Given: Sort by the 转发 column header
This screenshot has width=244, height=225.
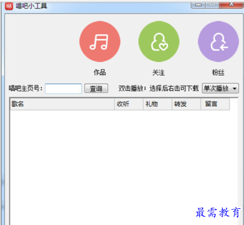Looking at the screenshot, I should click(186, 104).
